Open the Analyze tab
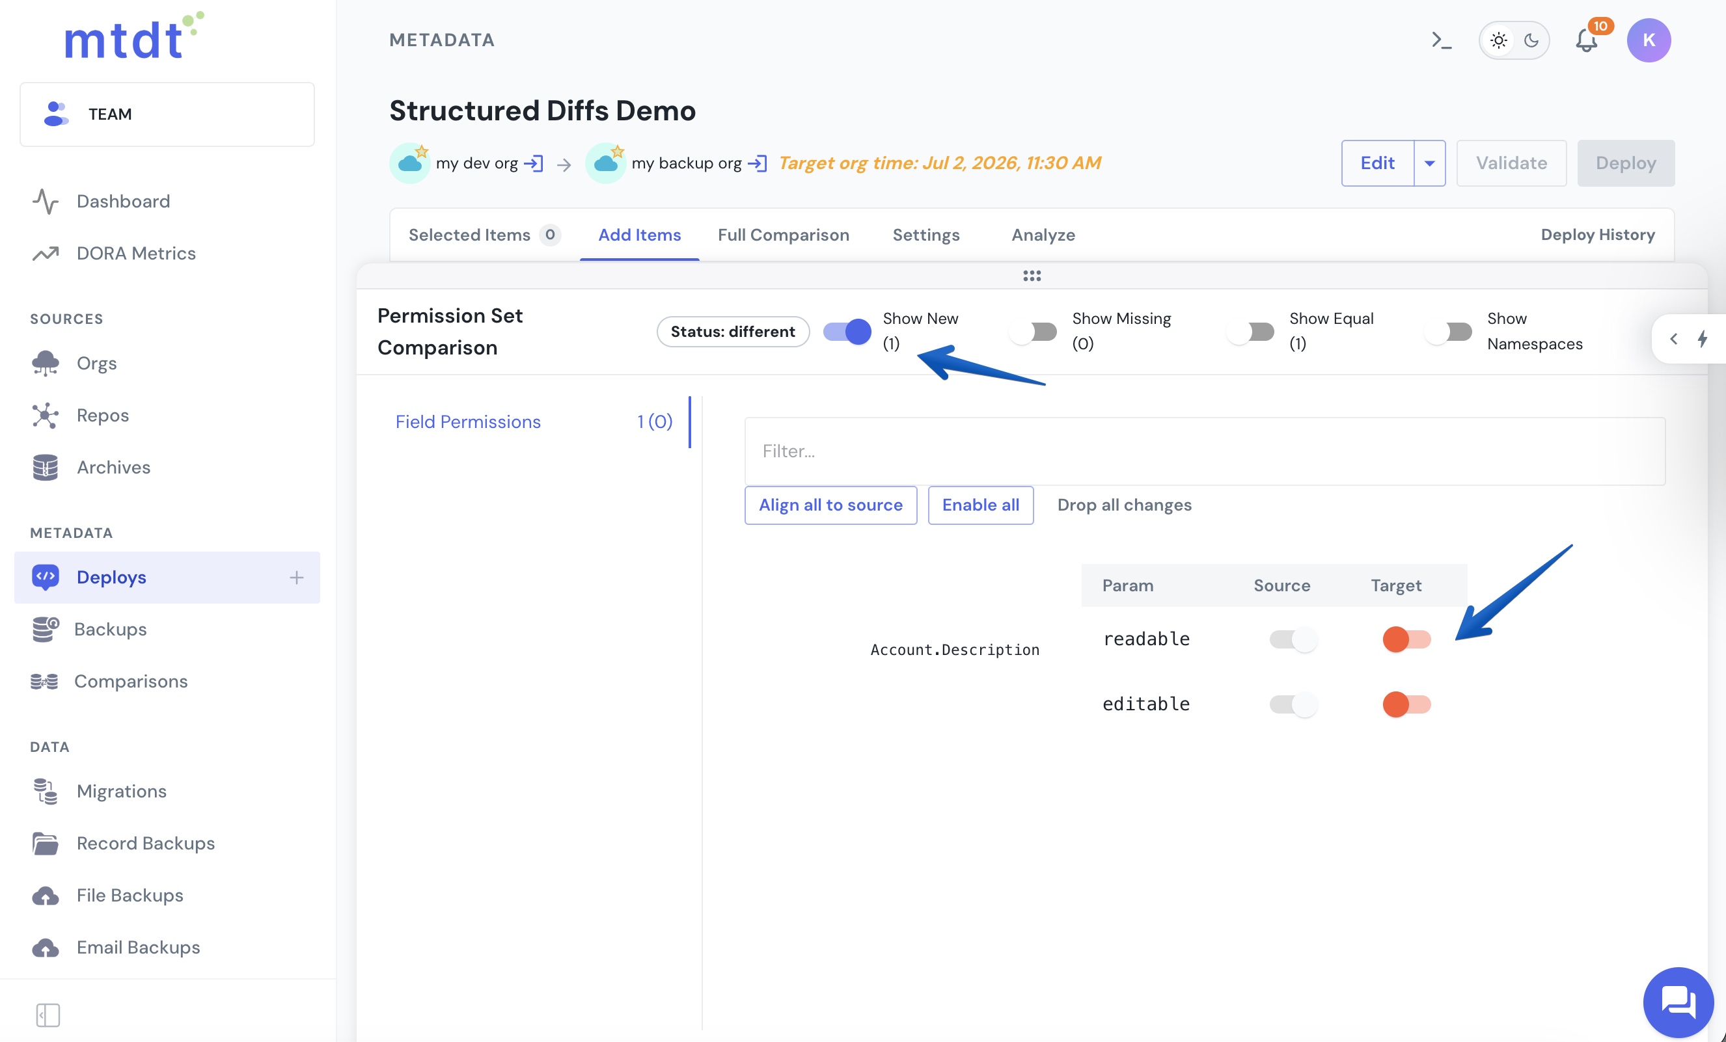Image resolution: width=1726 pixels, height=1042 pixels. pyautogui.click(x=1043, y=235)
